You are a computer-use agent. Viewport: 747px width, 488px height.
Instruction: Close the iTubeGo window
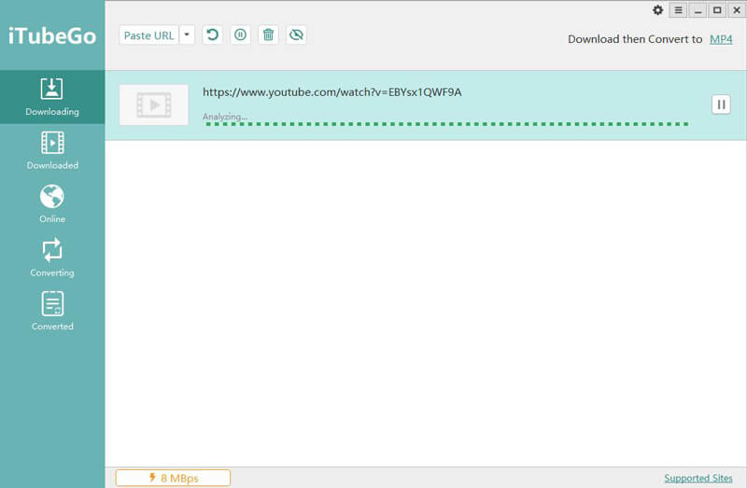click(x=737, y=10)
